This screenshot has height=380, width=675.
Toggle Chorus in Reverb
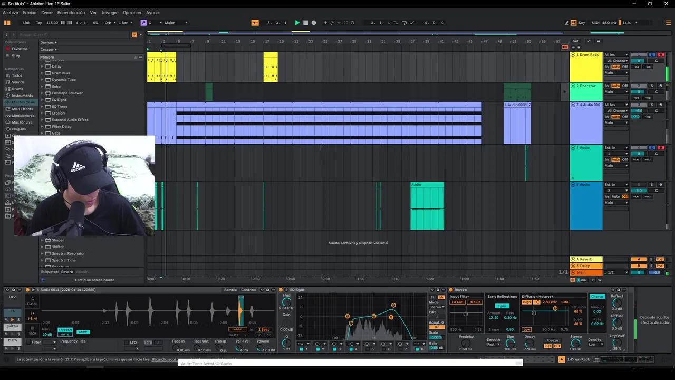[x=597, y=297]
